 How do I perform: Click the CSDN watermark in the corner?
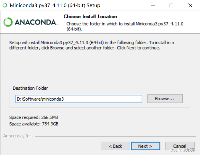pos(183,150)
